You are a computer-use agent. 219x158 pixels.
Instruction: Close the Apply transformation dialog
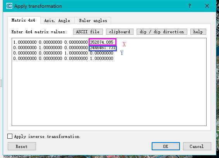point(207,6)
